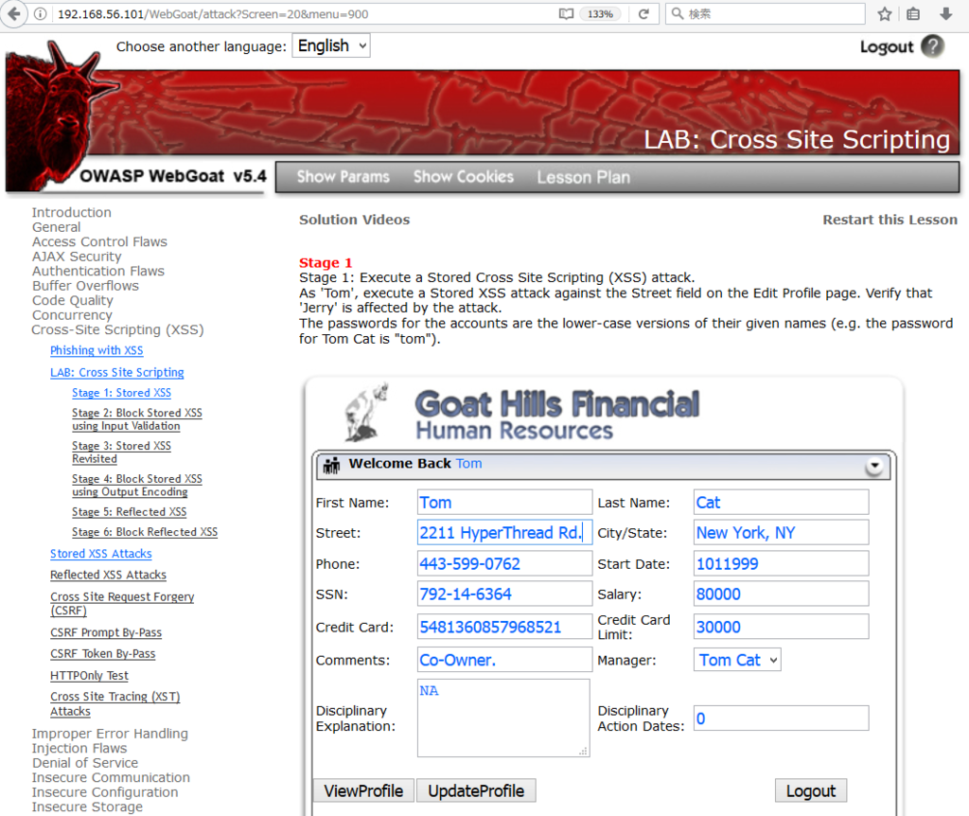Open the site information icon in address bar
The width and height of the screenshot is (969, 816).
[40, 14]
